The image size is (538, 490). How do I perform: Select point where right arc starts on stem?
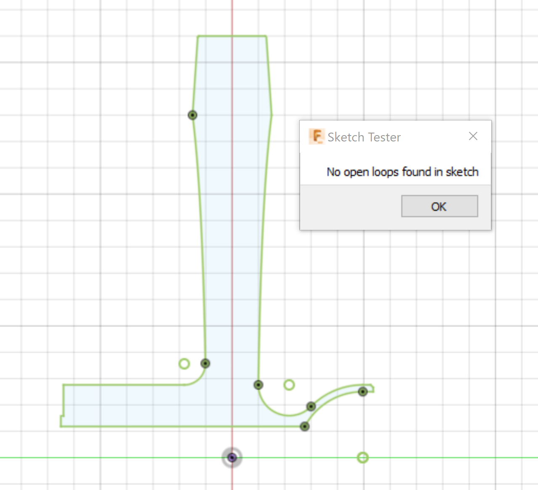click(258, 385)
